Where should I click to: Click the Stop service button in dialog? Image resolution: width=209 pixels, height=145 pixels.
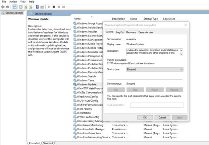[x=135, y=90]
